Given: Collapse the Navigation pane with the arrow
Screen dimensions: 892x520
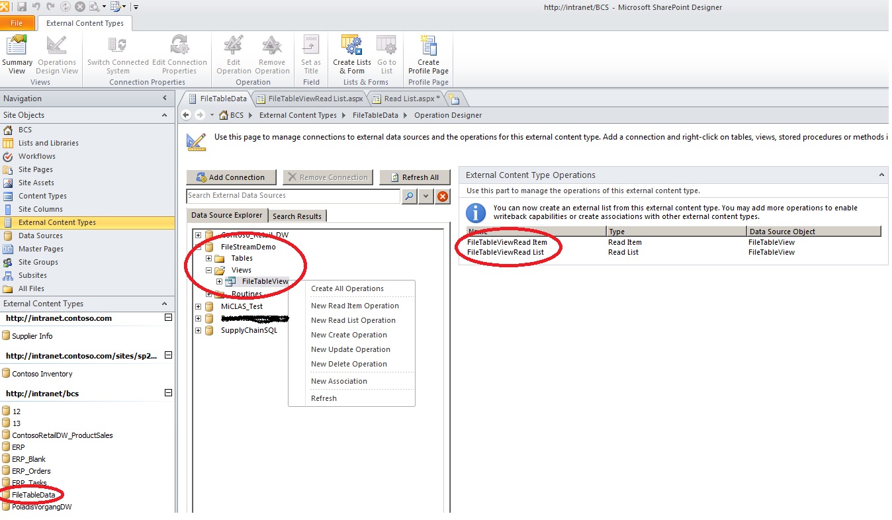Looking at the screenshot, I should tap(165, 99).
